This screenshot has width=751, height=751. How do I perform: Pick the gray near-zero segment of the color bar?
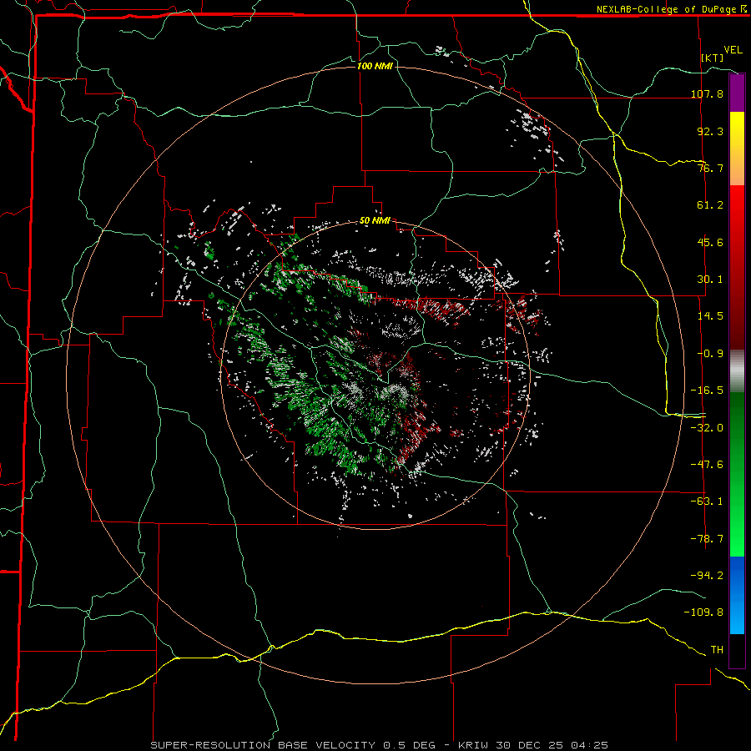[737, 371]
